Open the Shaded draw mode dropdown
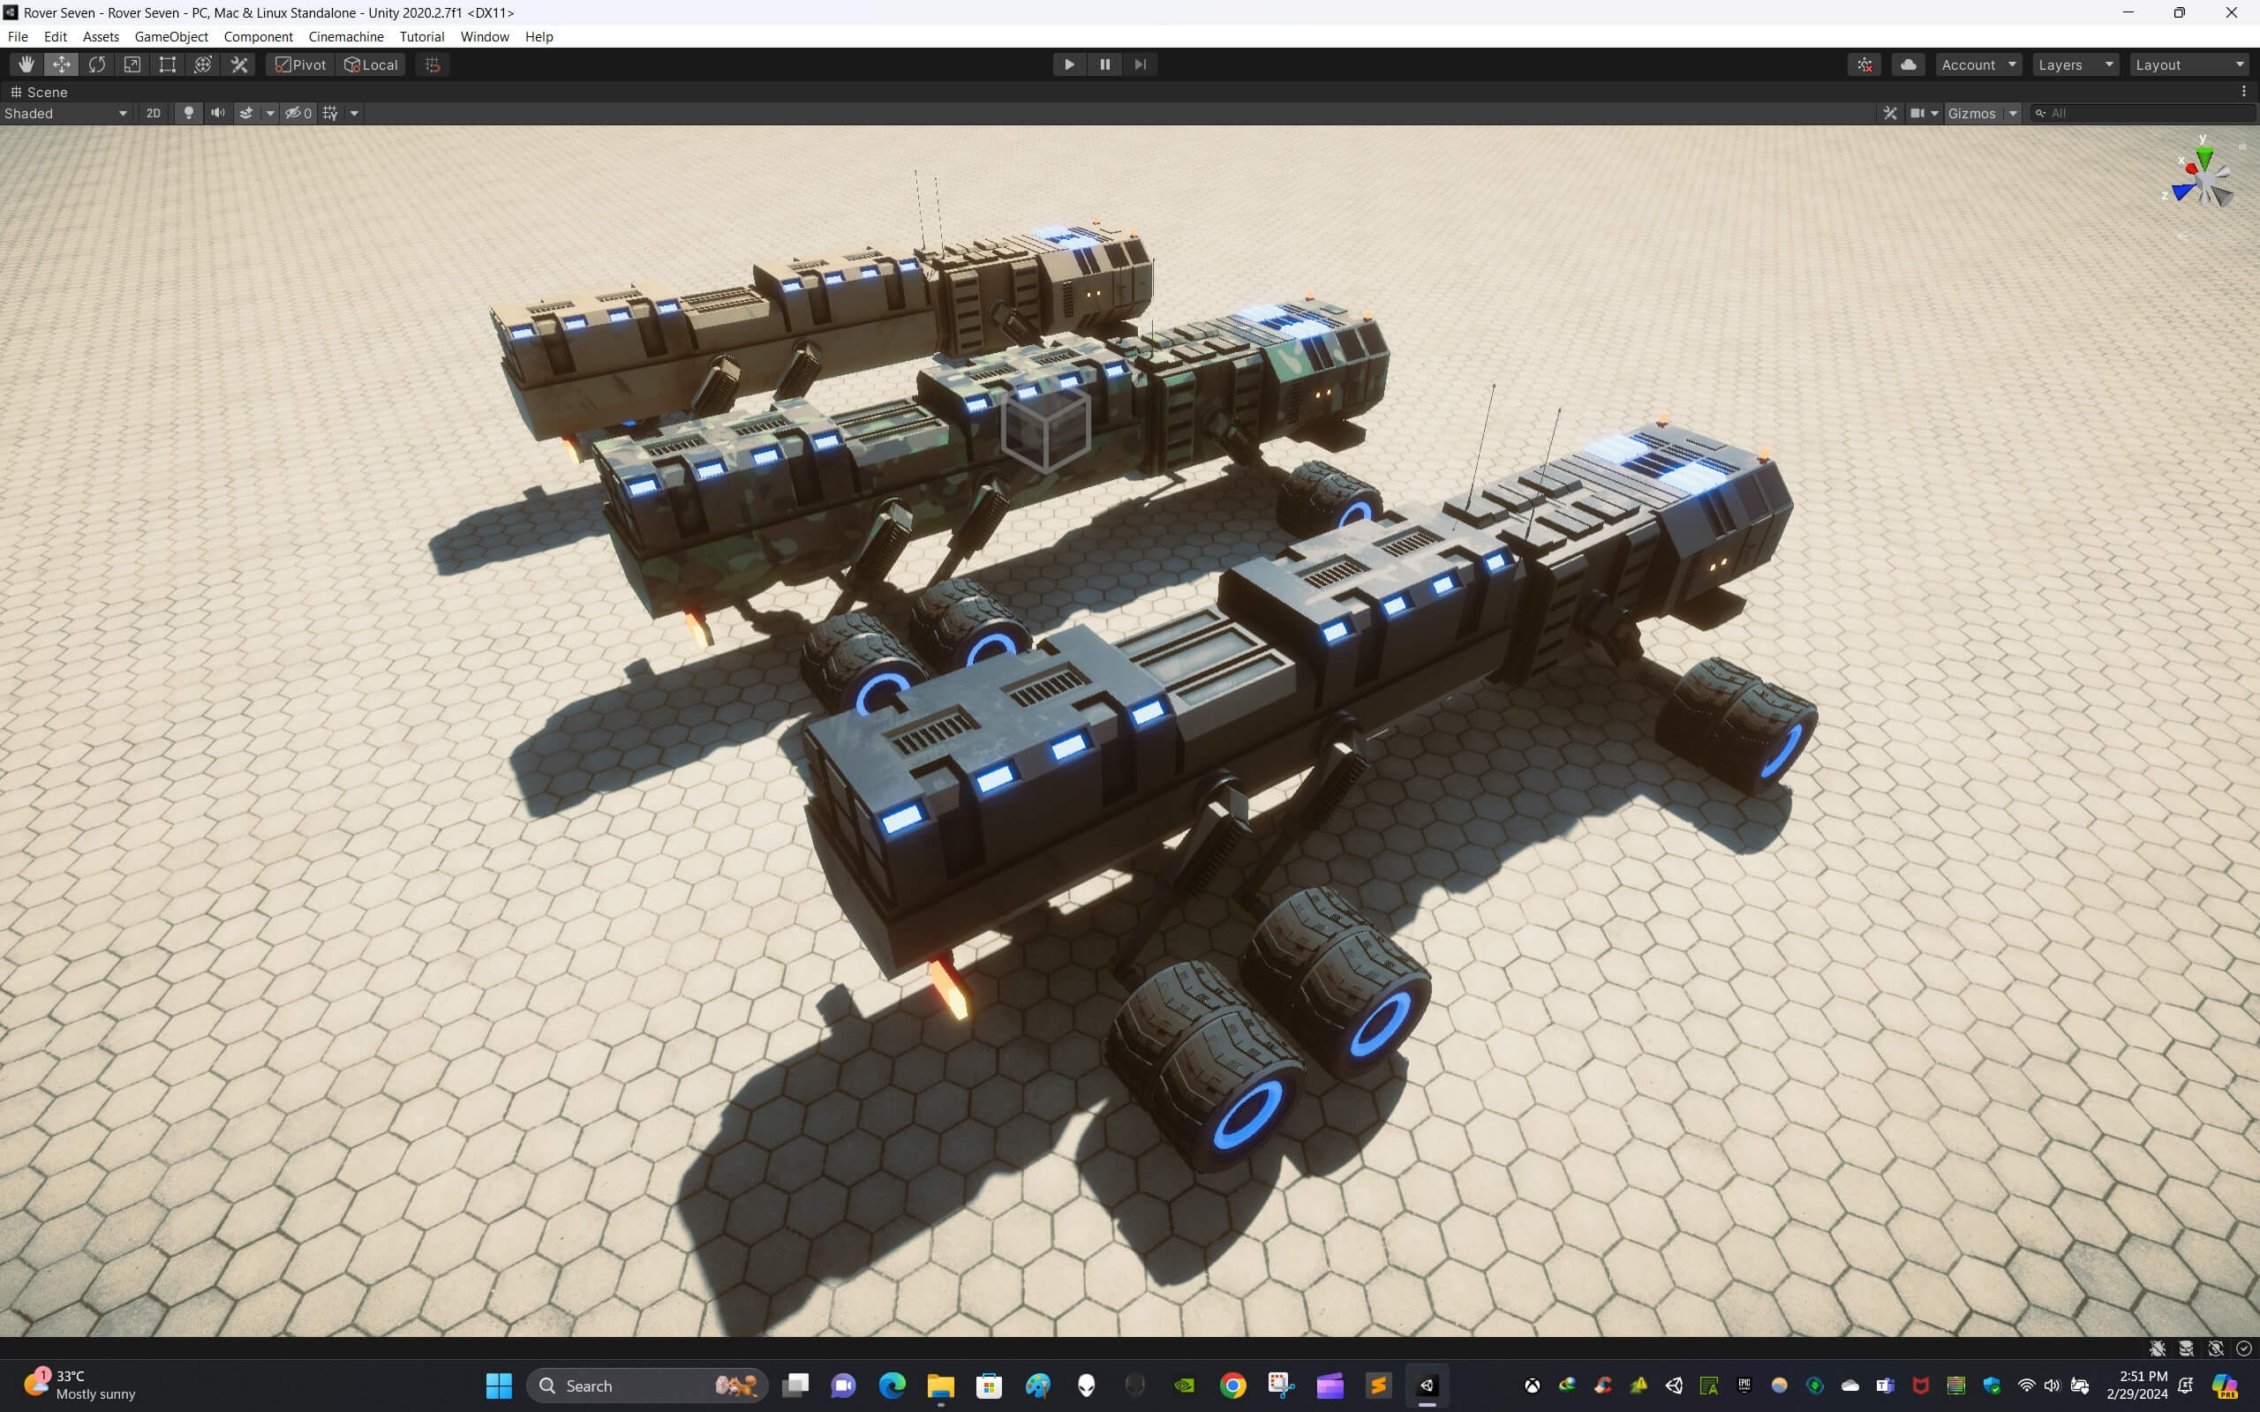This screenshot has height=1412, width=2260. 65,113
